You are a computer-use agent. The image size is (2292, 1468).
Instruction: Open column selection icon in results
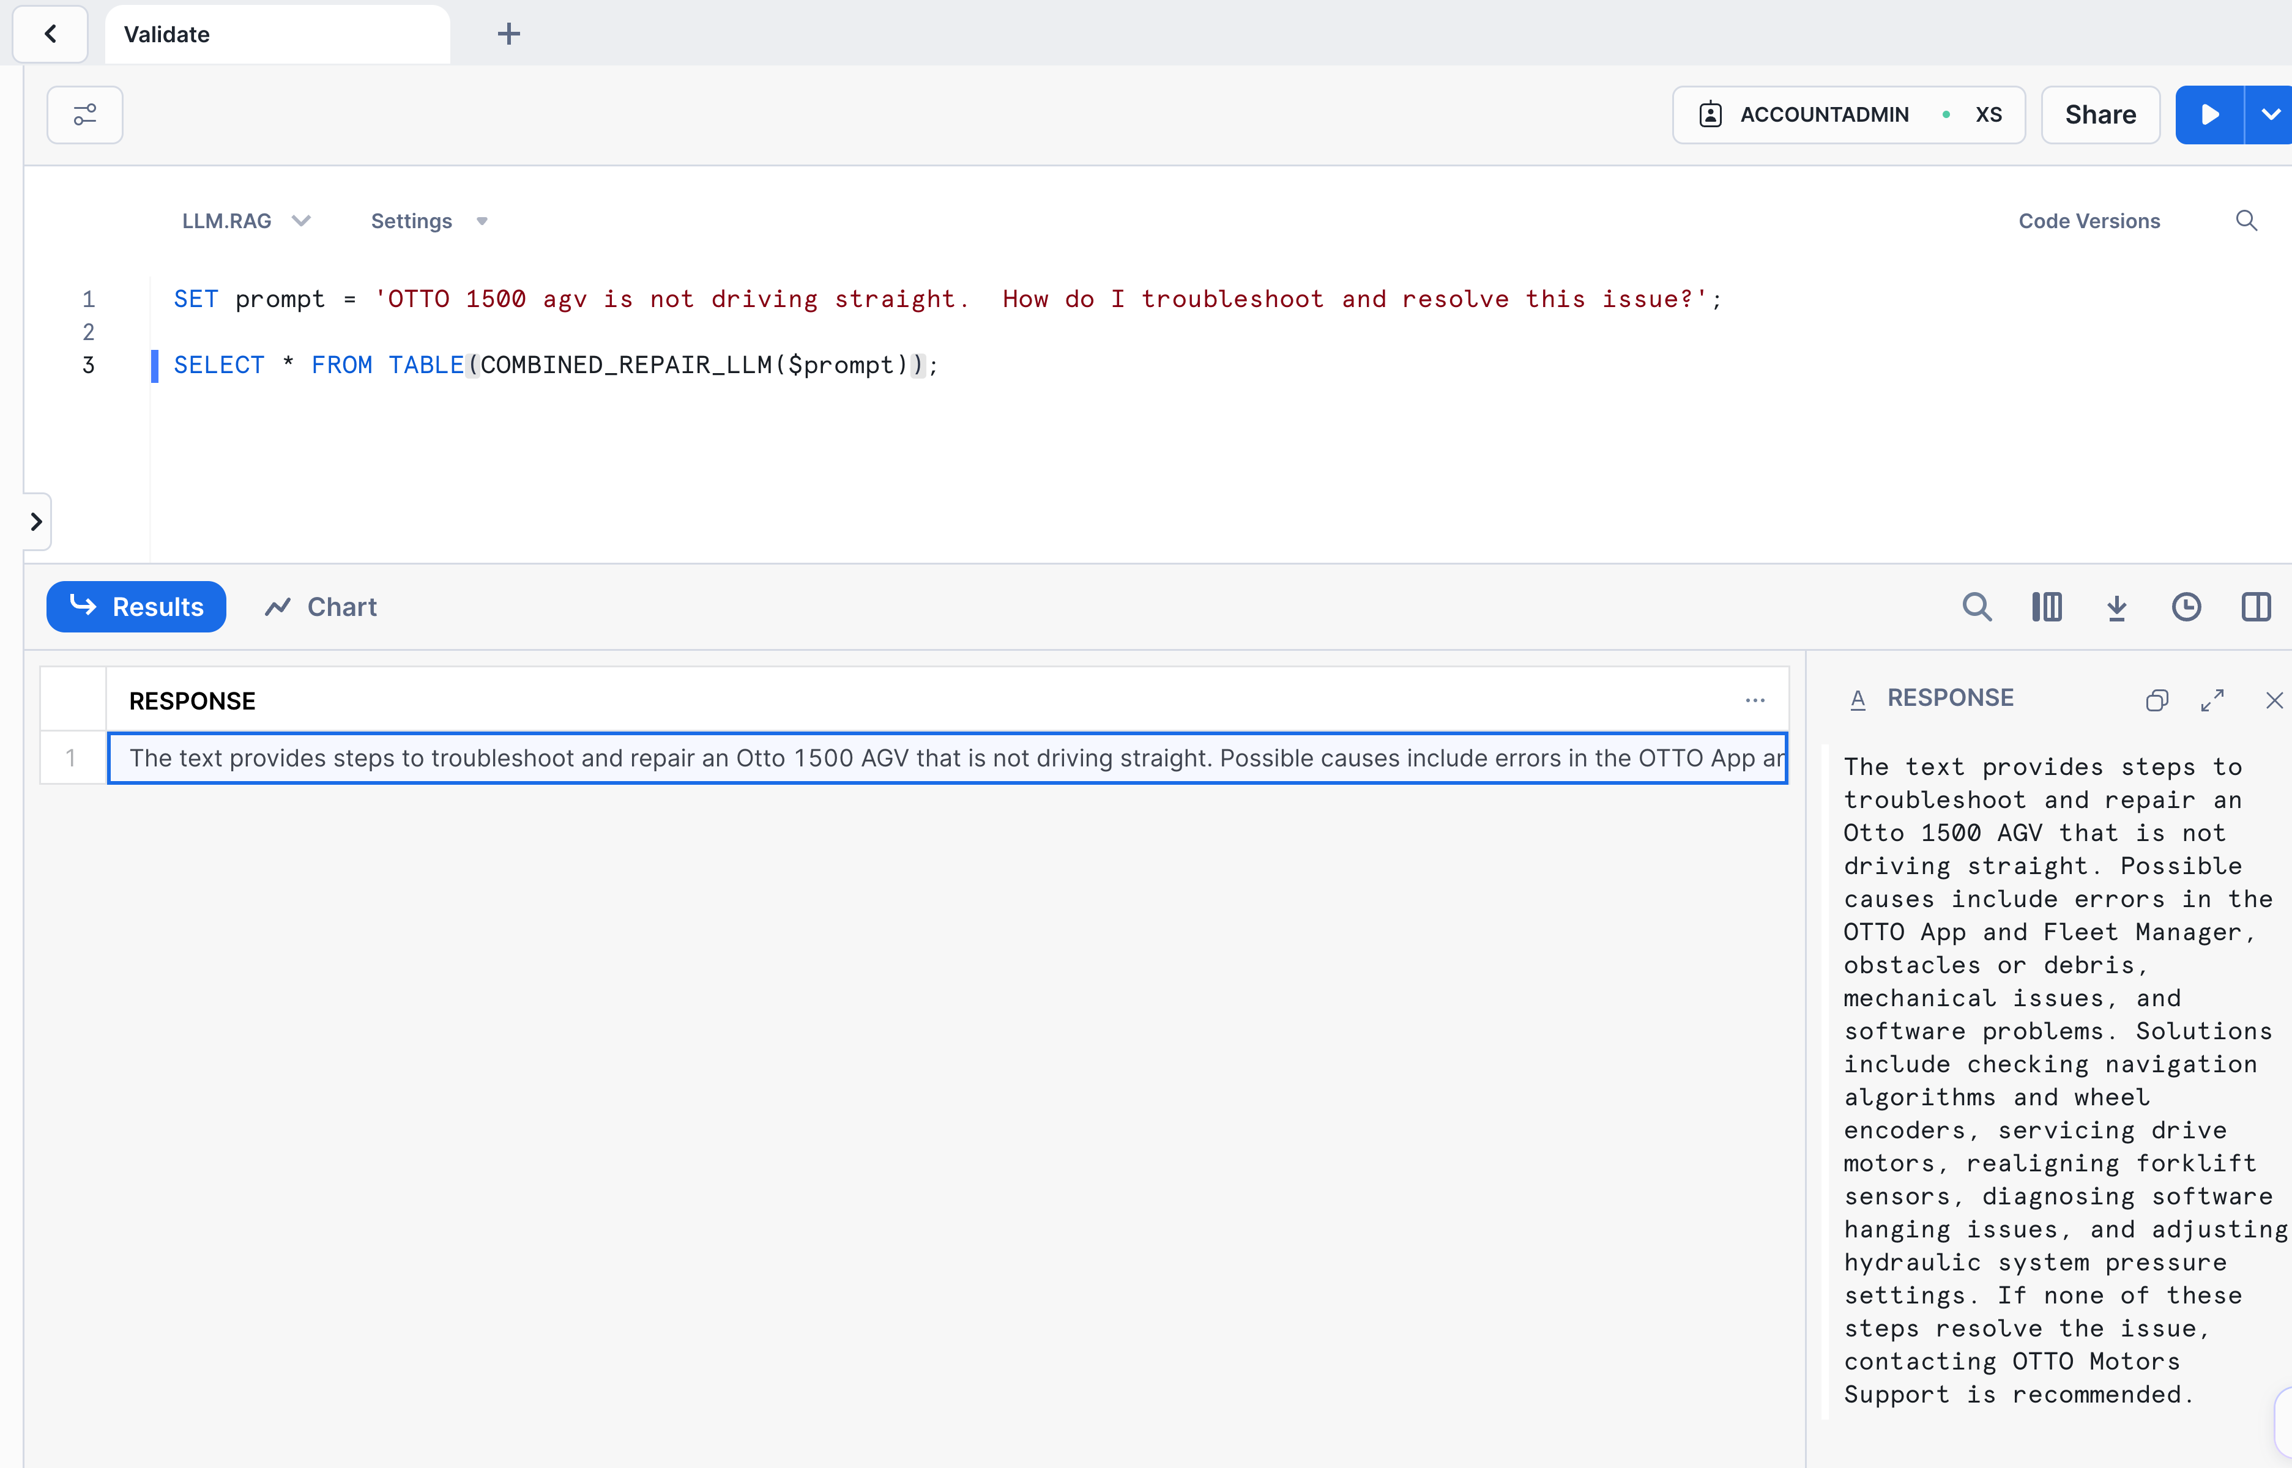tap(2046, 607)
